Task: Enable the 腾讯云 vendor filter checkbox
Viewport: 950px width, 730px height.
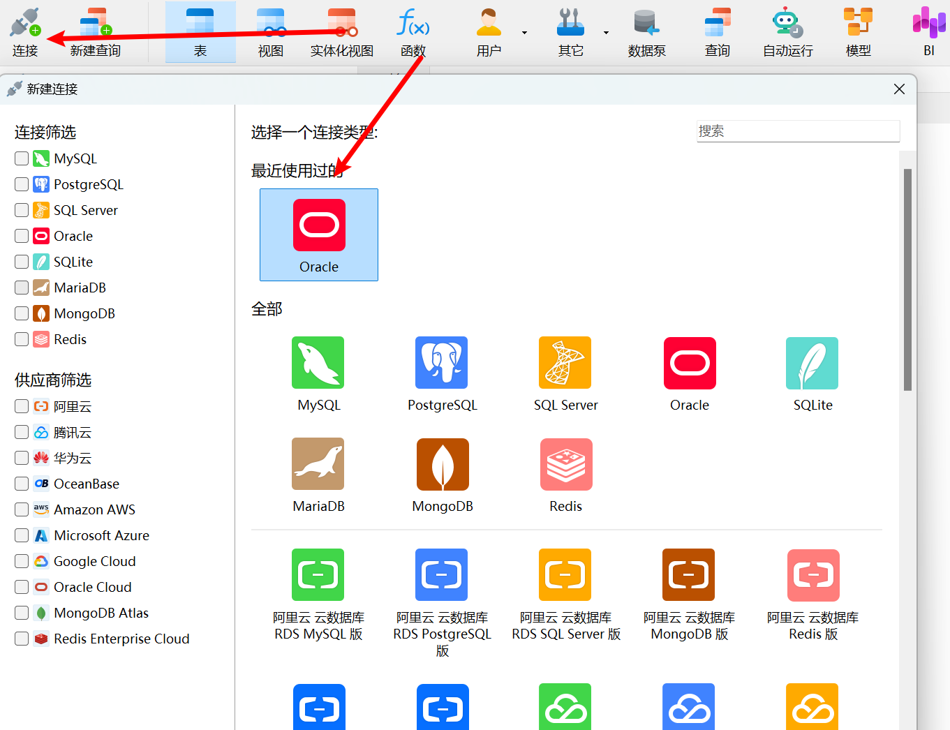Action: pyautogui.click(x=22, y=432)
